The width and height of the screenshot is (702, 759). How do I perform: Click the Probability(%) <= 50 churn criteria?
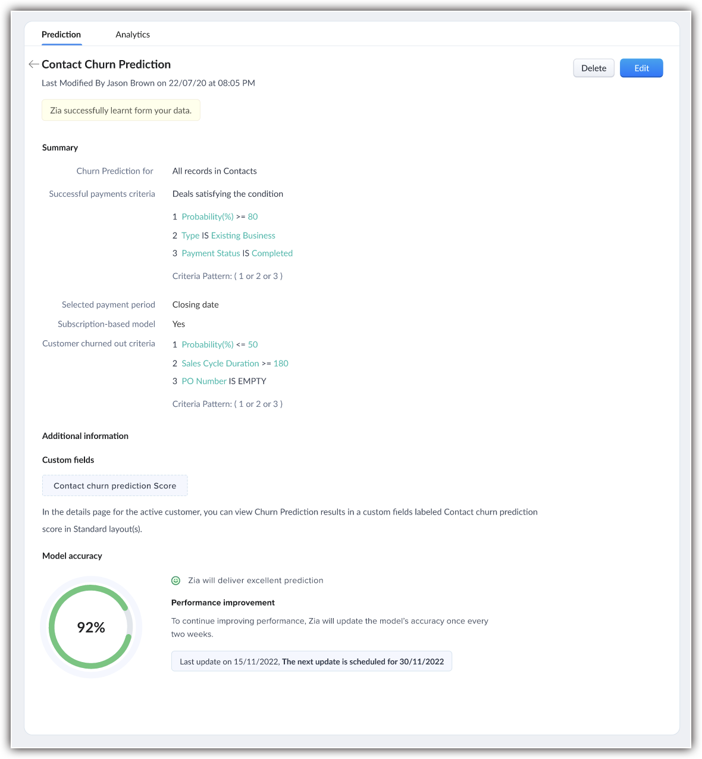208,344
